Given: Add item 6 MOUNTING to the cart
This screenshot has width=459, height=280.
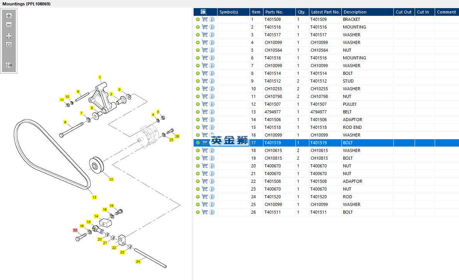Looking at the screenshot, I should [205, 58].
